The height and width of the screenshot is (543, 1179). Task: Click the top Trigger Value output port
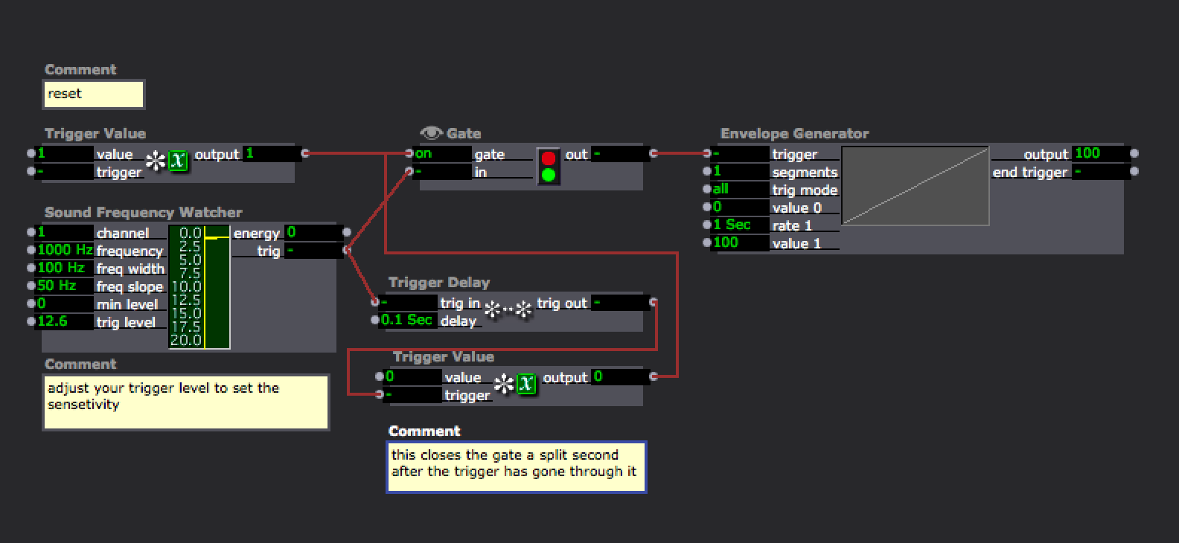tap(304, 154)
